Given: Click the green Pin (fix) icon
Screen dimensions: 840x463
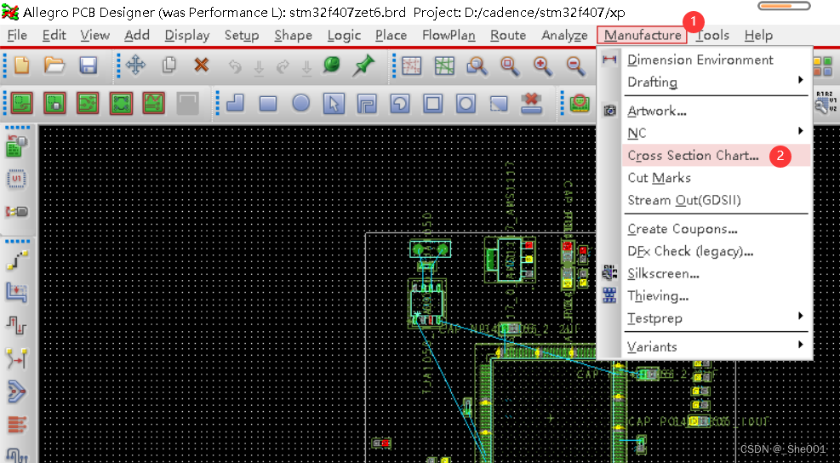Looking at the screenshot, I should click(364, 65).
